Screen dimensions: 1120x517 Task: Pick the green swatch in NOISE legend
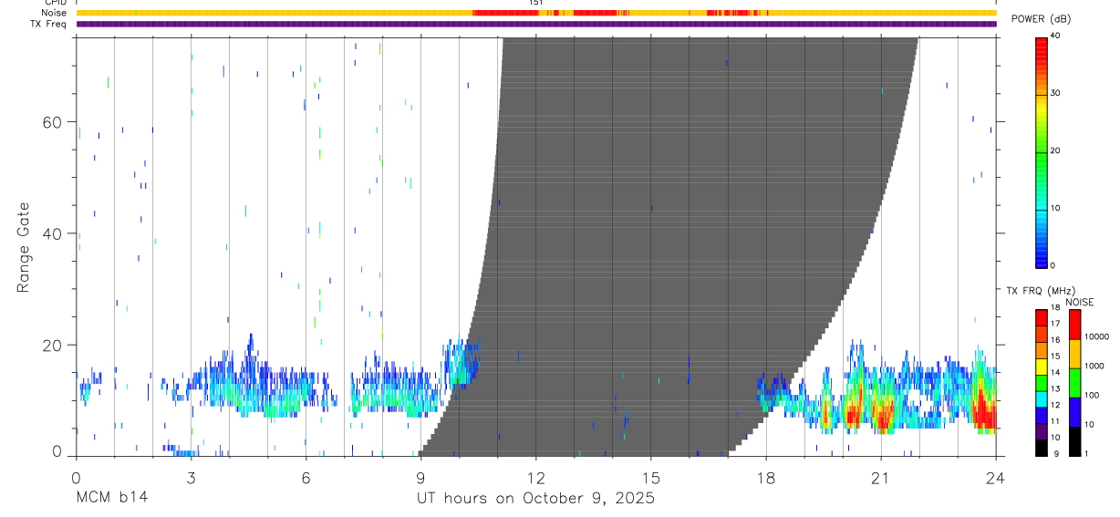pos(1074,383)
